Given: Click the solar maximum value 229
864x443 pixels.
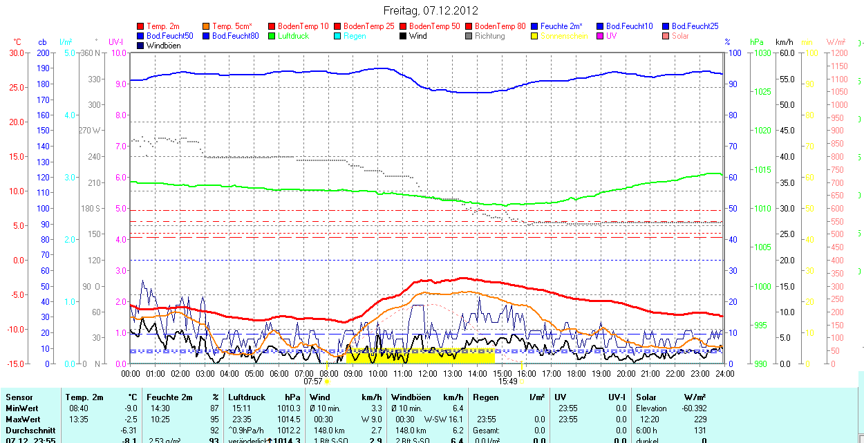Looking at the screenshot, I should pyautogui.click(x=699, y=420).
